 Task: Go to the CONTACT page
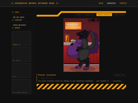pyautogui.click(x=123, y=3)
